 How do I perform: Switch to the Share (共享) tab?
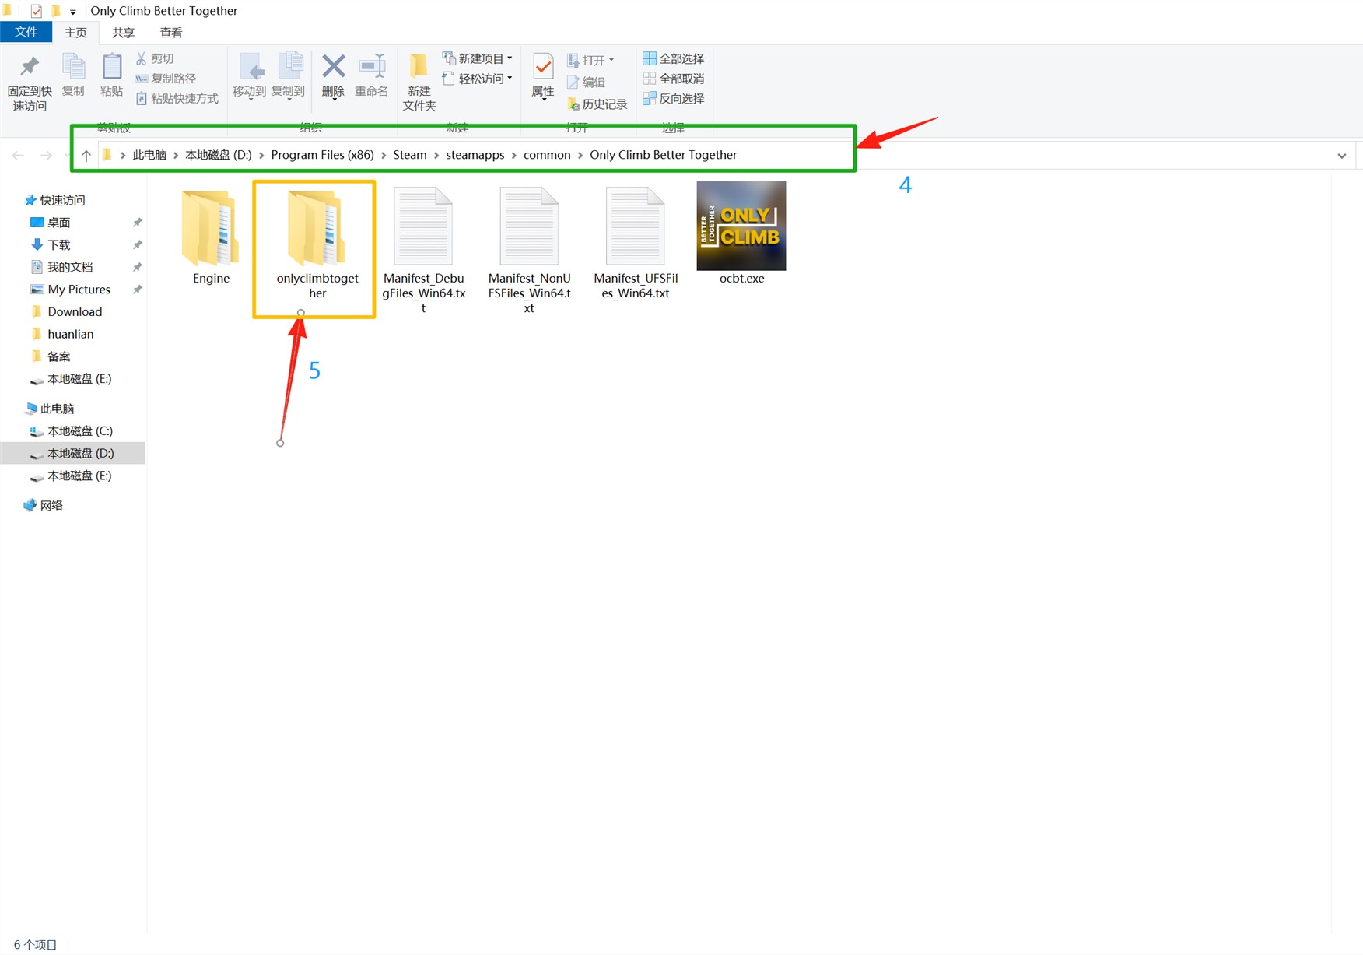[x=123, y=33]
